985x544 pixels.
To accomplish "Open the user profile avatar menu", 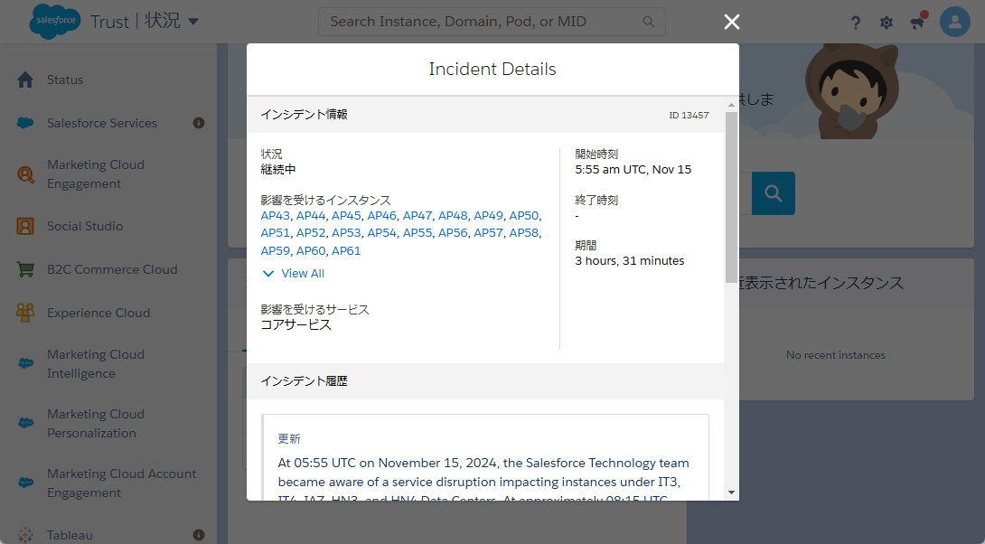I will click(x=954, y=22).
